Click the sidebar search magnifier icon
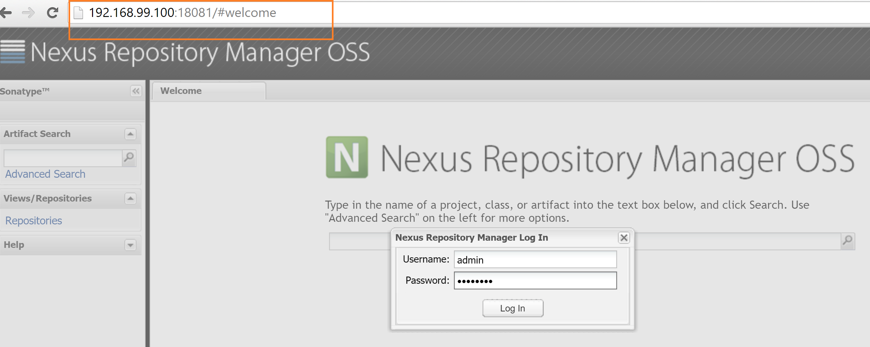Viewport: 870px width, 347px height. tap(129, 158)
